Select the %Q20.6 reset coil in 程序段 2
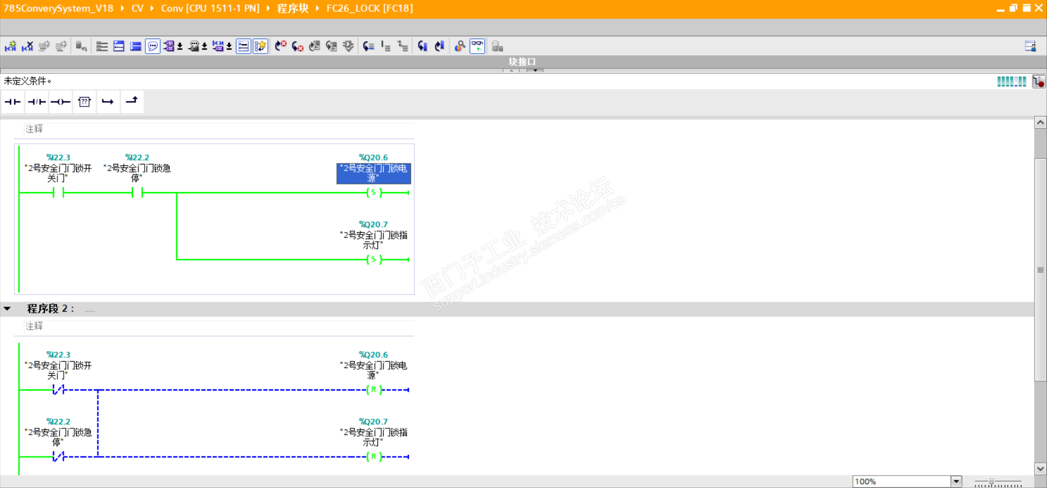1047x488 pixels. click(x=374, y=389)
